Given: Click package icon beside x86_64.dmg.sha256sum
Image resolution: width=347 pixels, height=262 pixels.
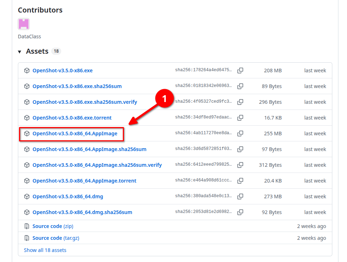Looking at the screenshot, I should point(27,212).
